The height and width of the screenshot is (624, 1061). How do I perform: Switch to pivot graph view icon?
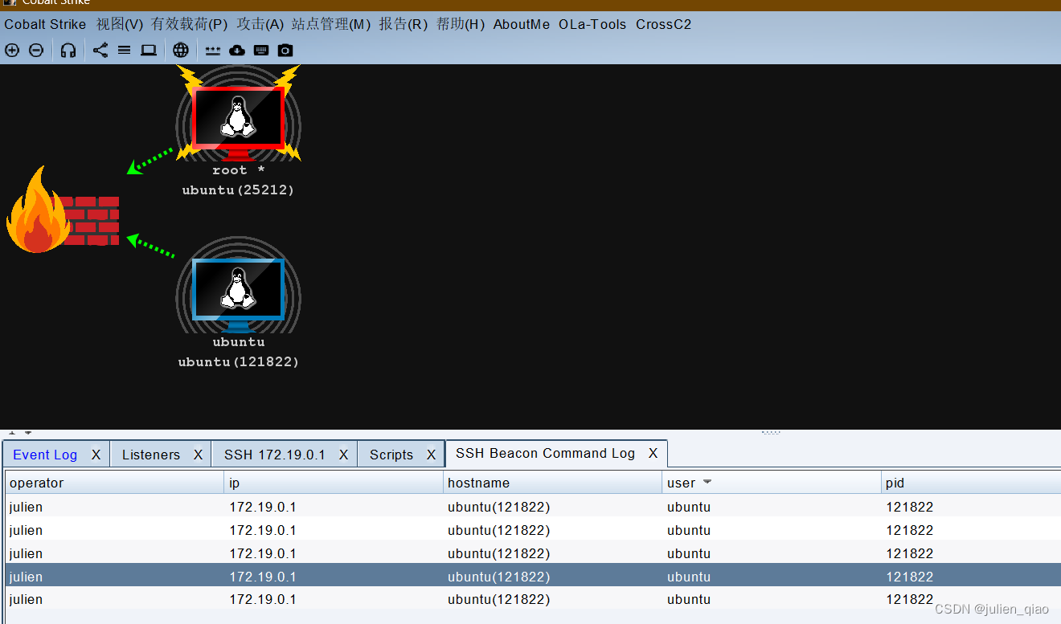(x=100, y=50)
